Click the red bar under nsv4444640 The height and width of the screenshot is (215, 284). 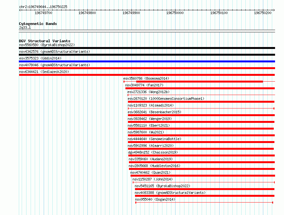(x=201, y=142)
